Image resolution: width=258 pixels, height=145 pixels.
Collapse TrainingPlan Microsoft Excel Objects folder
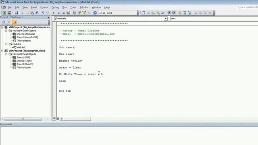pos(6,54)
